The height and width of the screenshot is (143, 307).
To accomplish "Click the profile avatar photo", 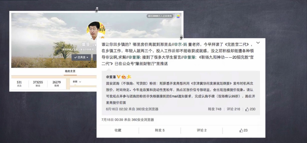I will point(96,31).
